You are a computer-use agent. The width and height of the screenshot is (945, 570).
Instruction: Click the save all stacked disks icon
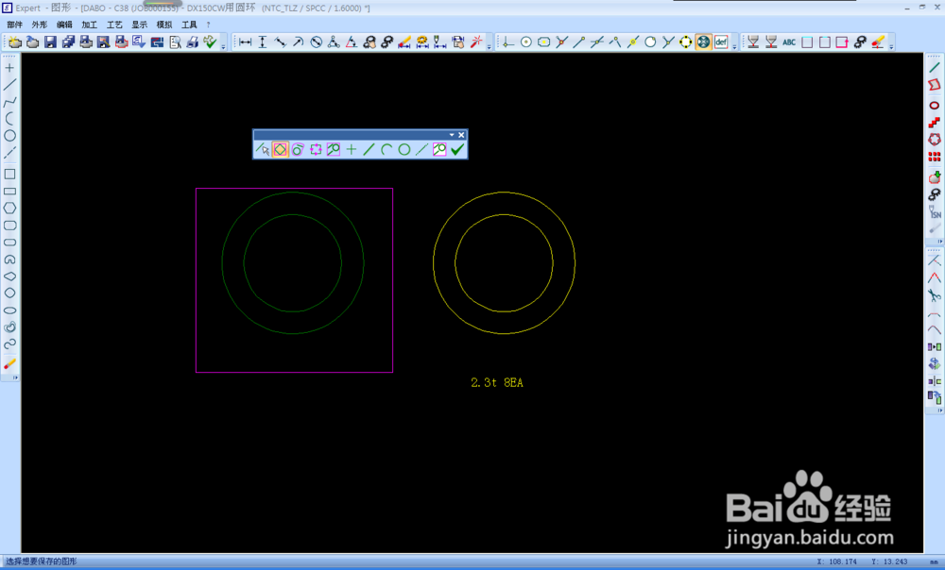[68, 42]
